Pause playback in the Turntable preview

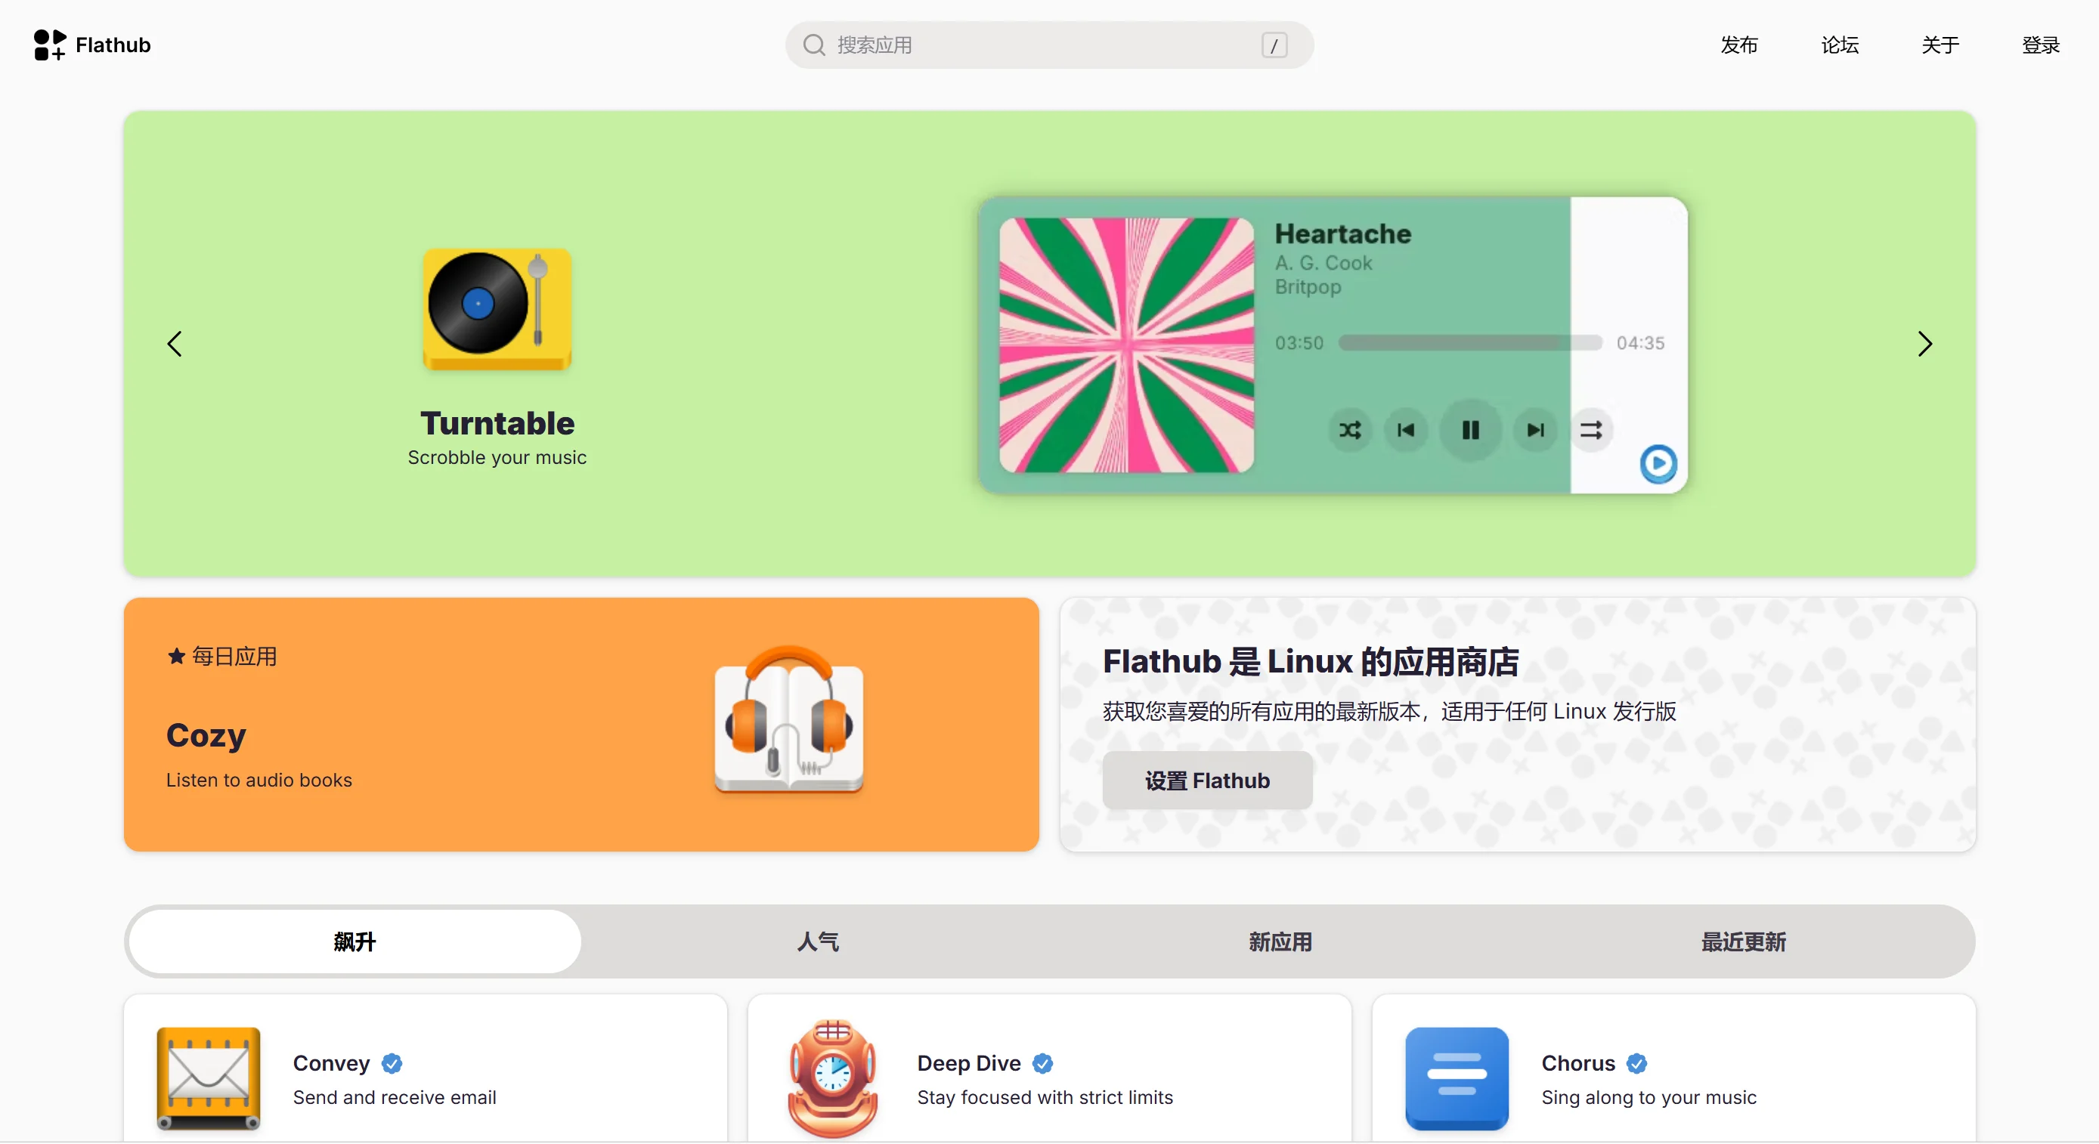tap(1471, 429)
